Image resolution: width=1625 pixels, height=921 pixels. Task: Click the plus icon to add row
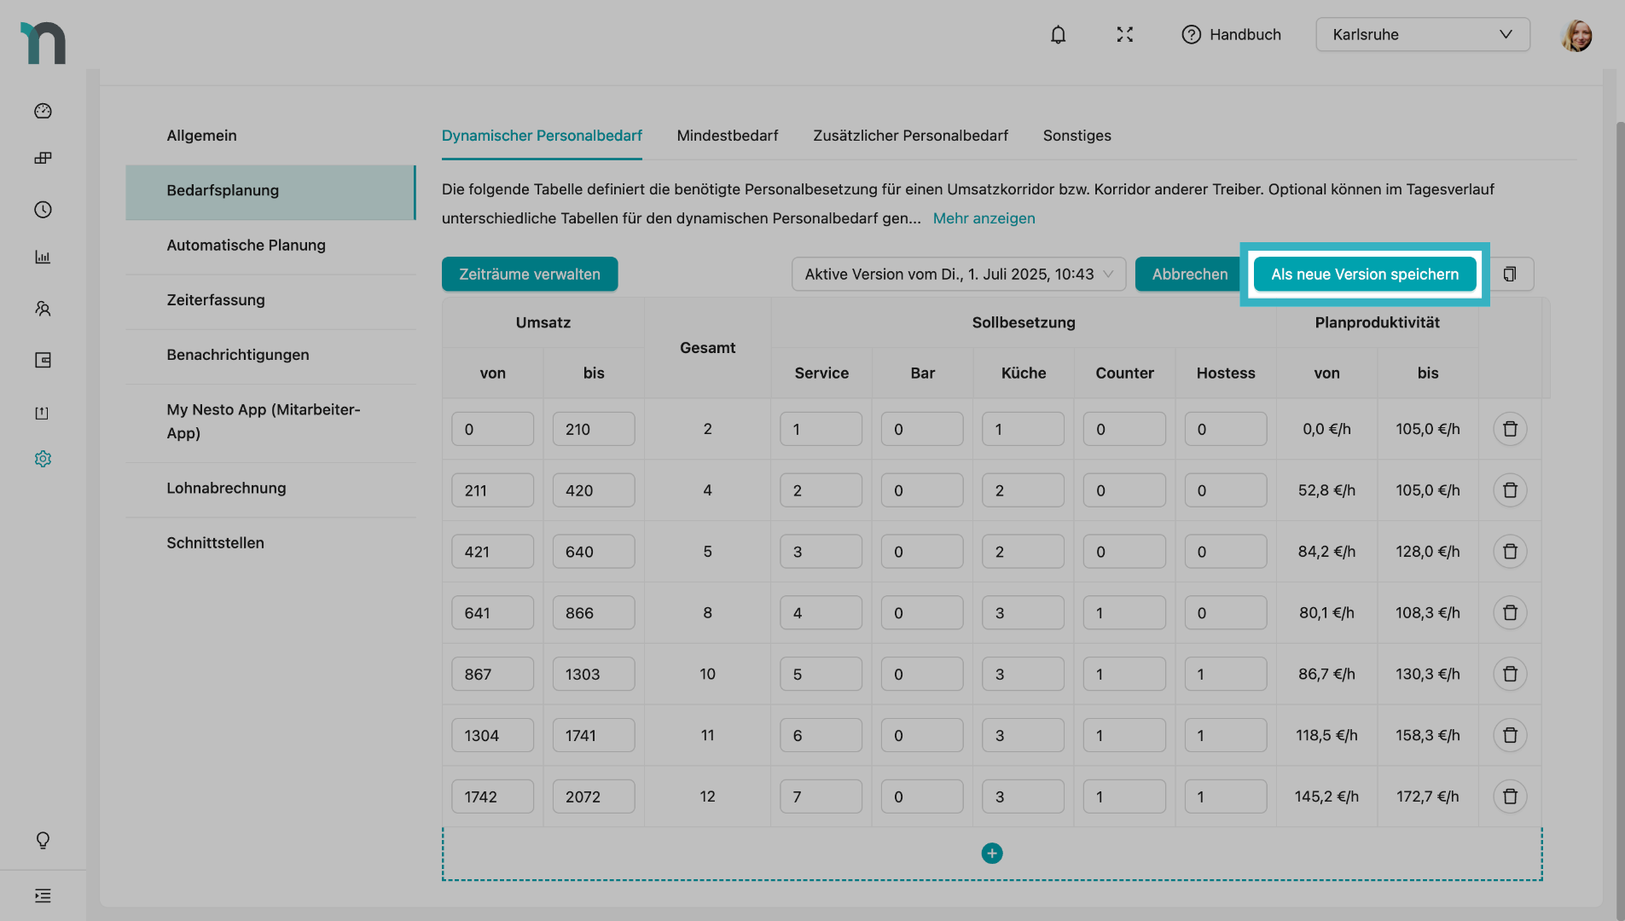coord(991,854)
